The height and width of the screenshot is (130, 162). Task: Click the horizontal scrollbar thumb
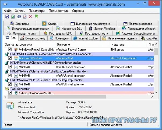point(57,97)
